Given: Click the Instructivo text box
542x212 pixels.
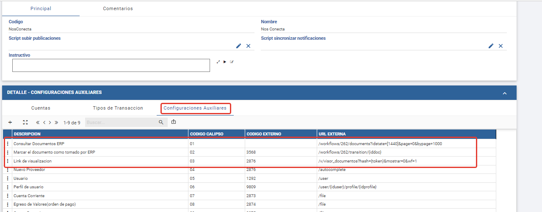Looking at the screenshot, I should pos(111,65).
